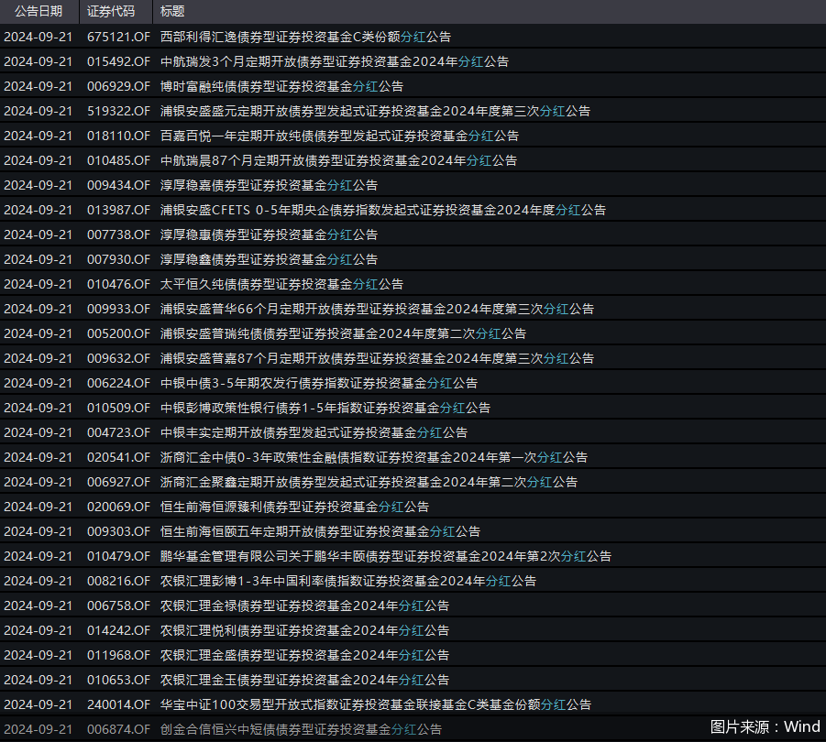826x742 pixels.
Task: Open 鹏华丰颐债券型 2024年第2次分红公告
Action: 386,556
